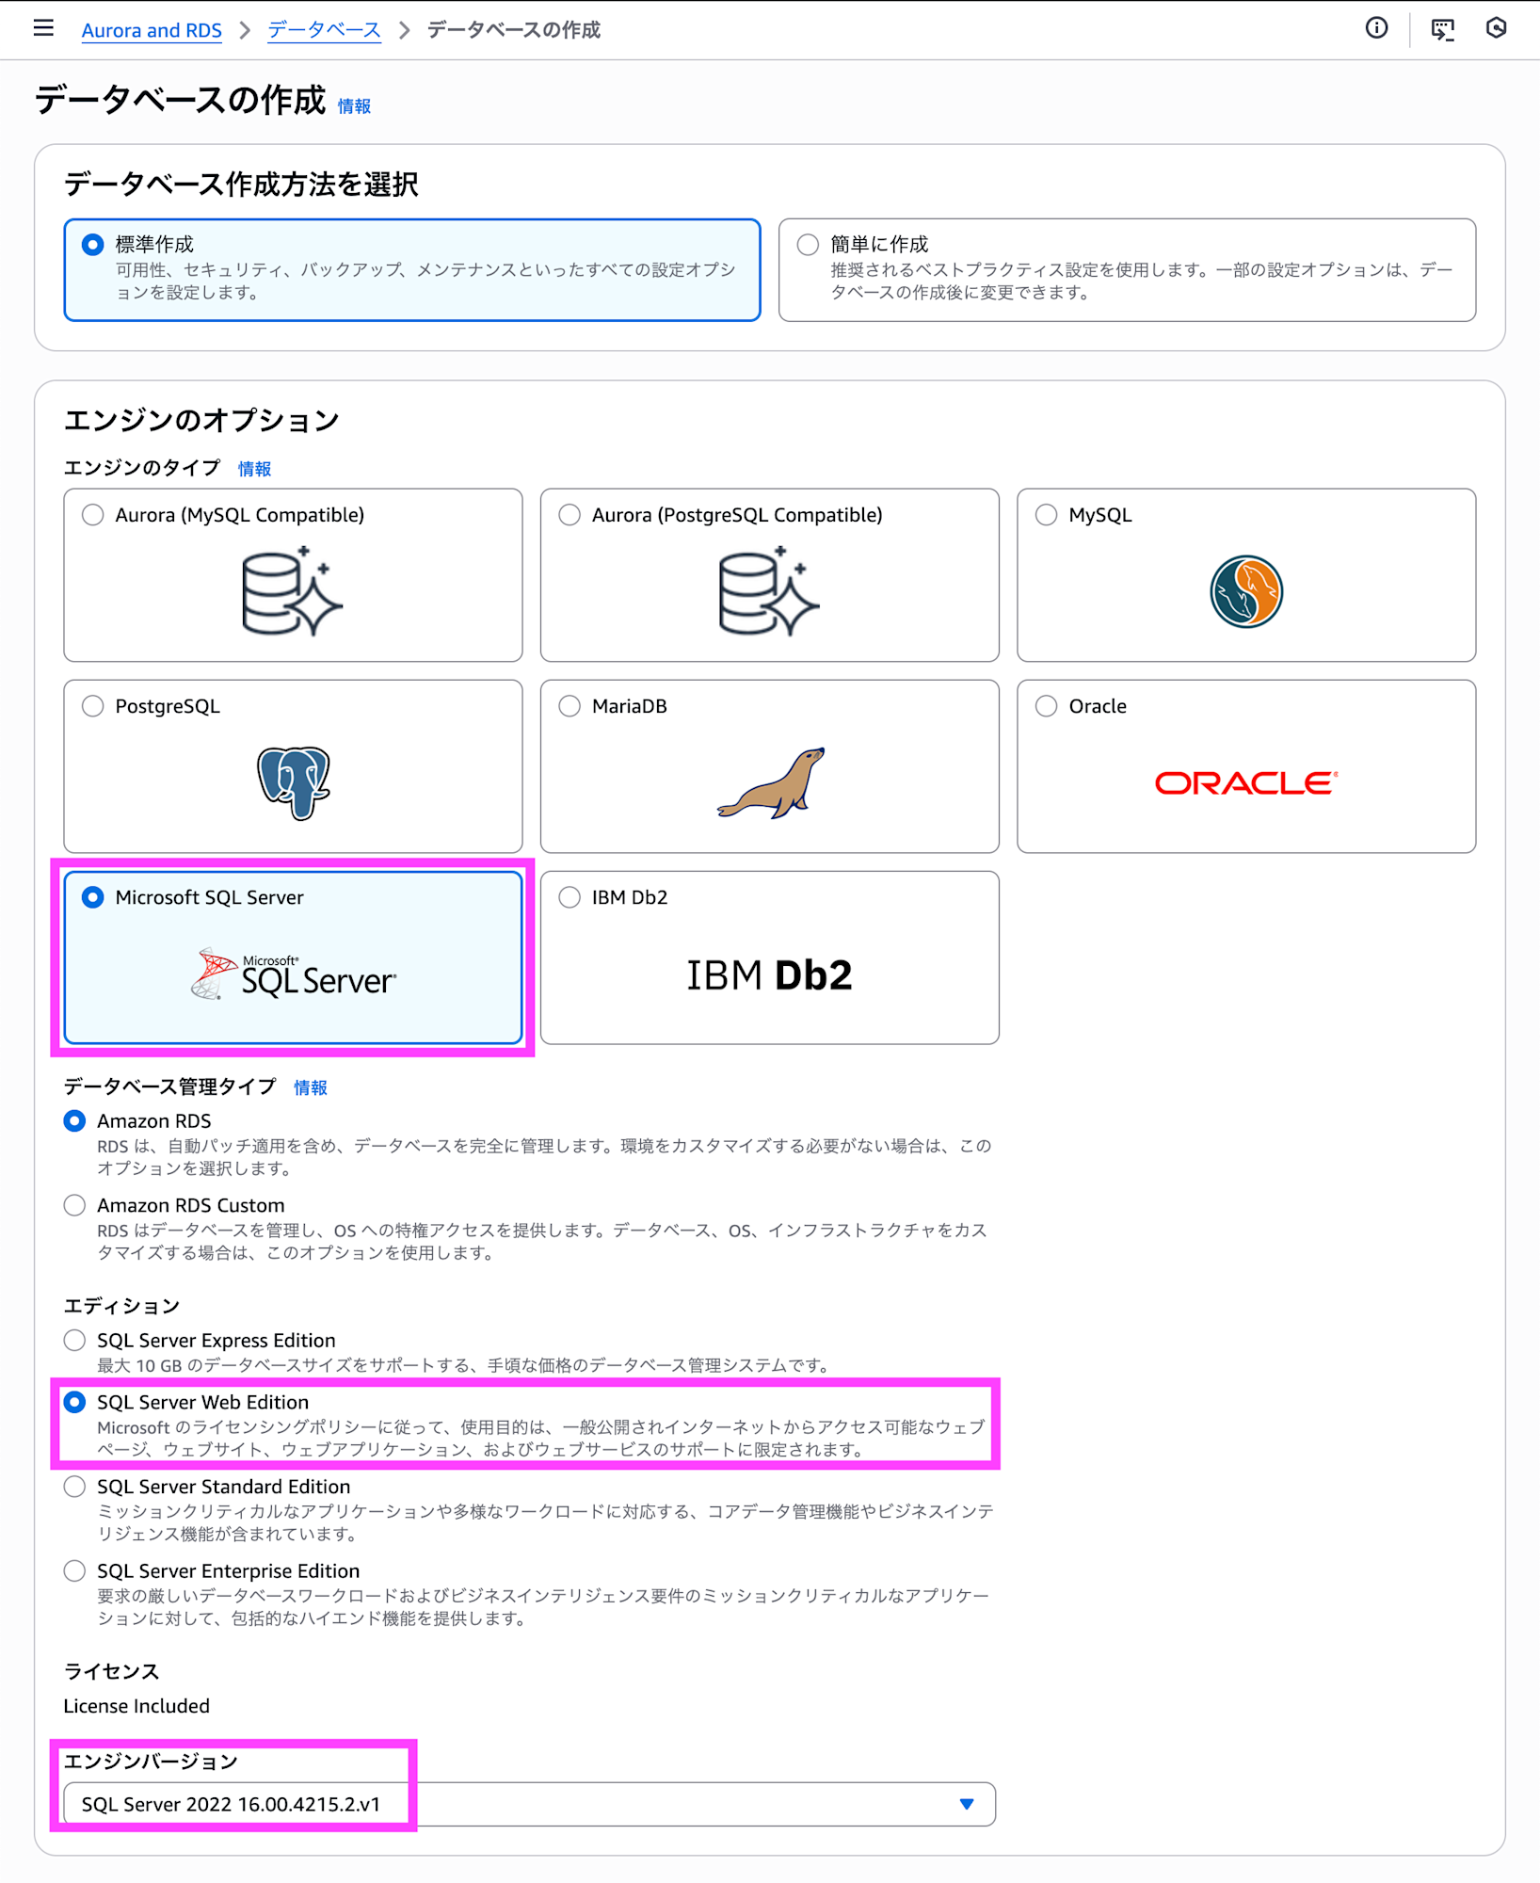Screen dimensions: 1540x1883
Task: Go to Aurora and RDS breadcrumb
Action: [x=152, y=30]
